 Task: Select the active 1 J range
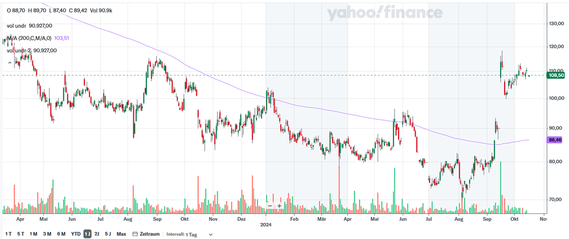point(87,234)
